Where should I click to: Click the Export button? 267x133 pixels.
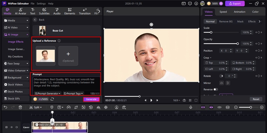click(x=235, y=3)
